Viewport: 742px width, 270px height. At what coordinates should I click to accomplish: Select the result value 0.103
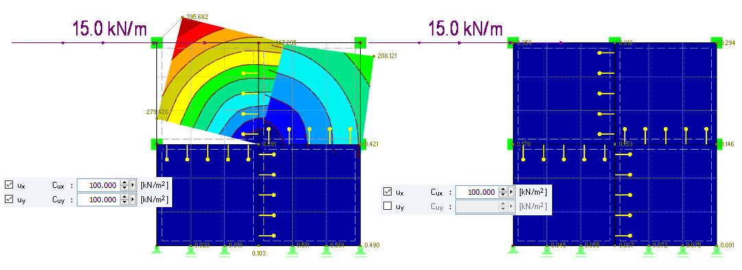click(x=259, y=254)
